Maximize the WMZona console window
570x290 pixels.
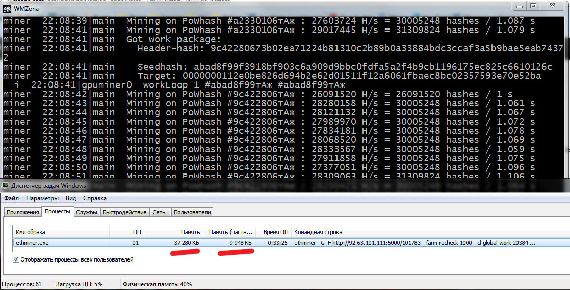pos(533,6)
